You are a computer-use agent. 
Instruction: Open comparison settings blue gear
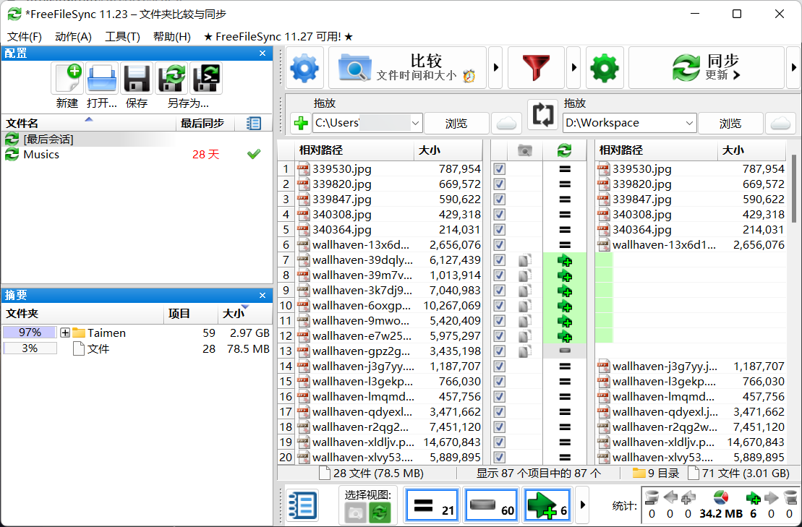pyautogui.click(x=304, y=67)
